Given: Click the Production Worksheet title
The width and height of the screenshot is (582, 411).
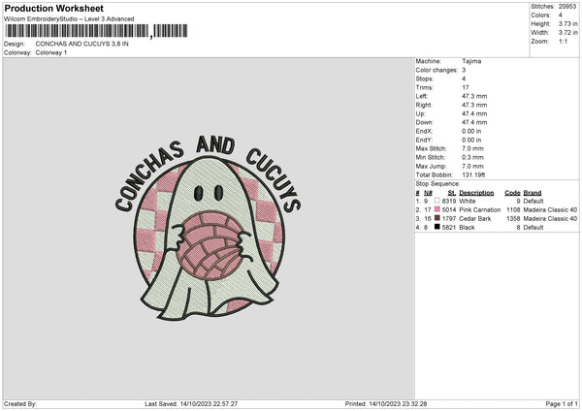Looking at the screenshot, I should pos(53,8).
